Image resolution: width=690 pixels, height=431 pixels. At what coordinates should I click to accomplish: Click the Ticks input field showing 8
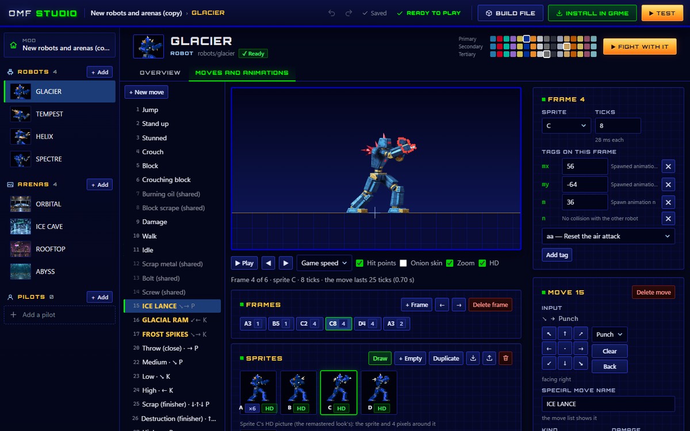tap(618, 125)
